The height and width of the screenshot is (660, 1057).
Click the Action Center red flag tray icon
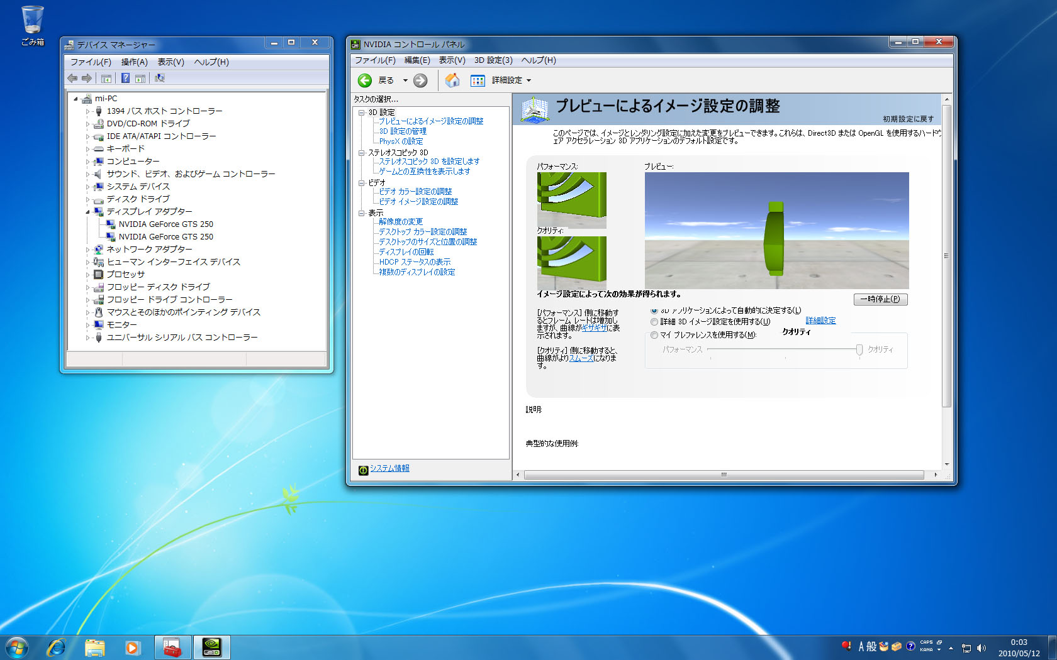[x=847, y=646]
